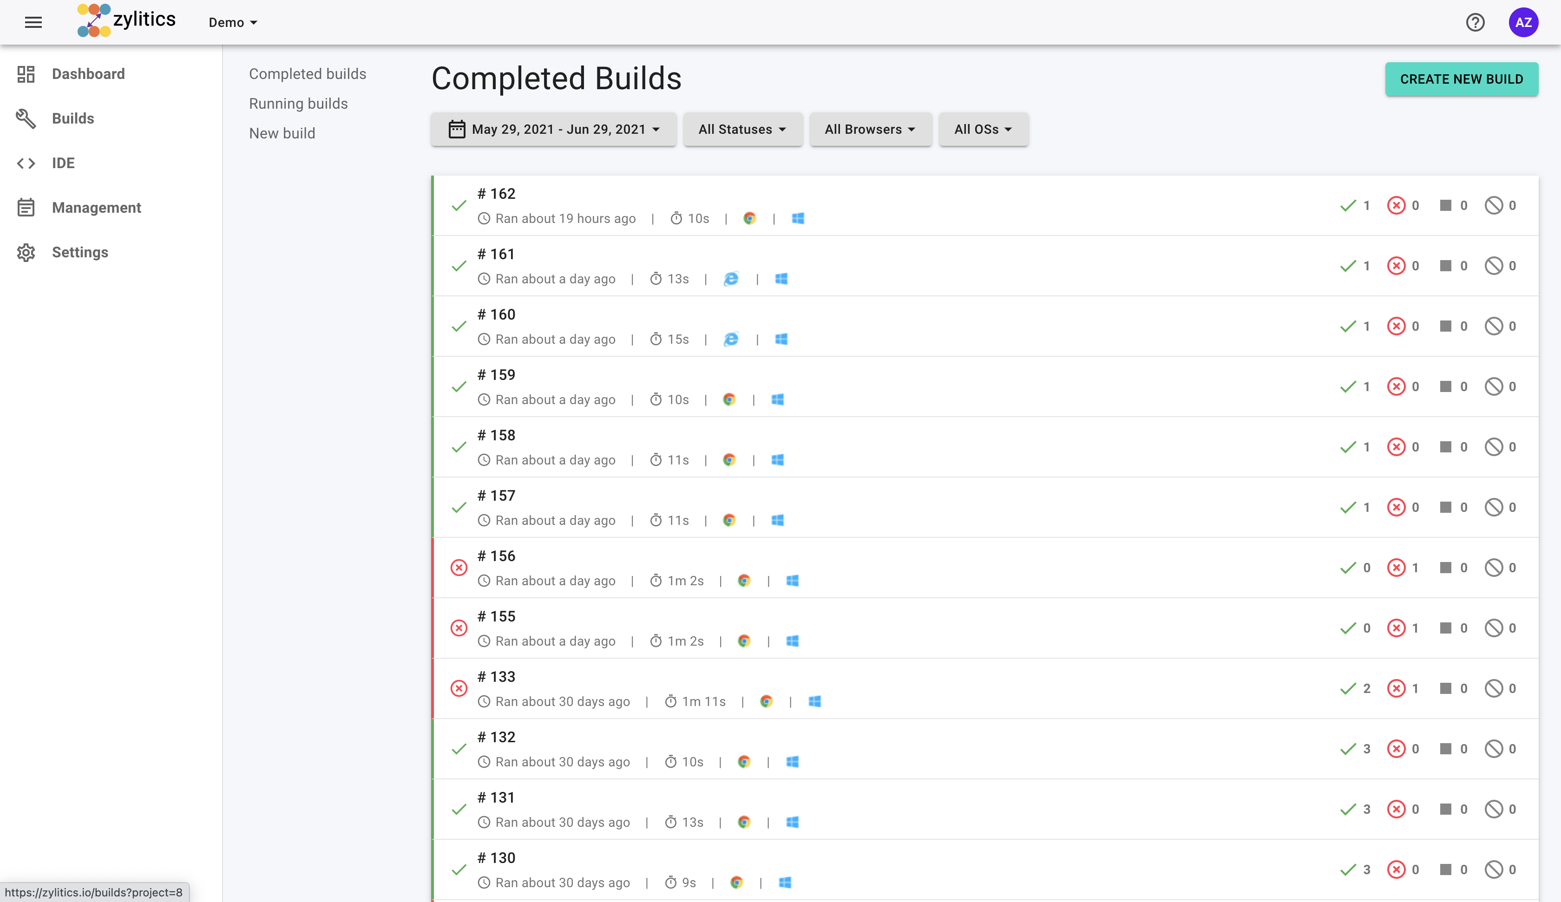This screenshot has width=1561, height=902.
Task: Click the green checkmark on build 159
Action: pos(459,386)
